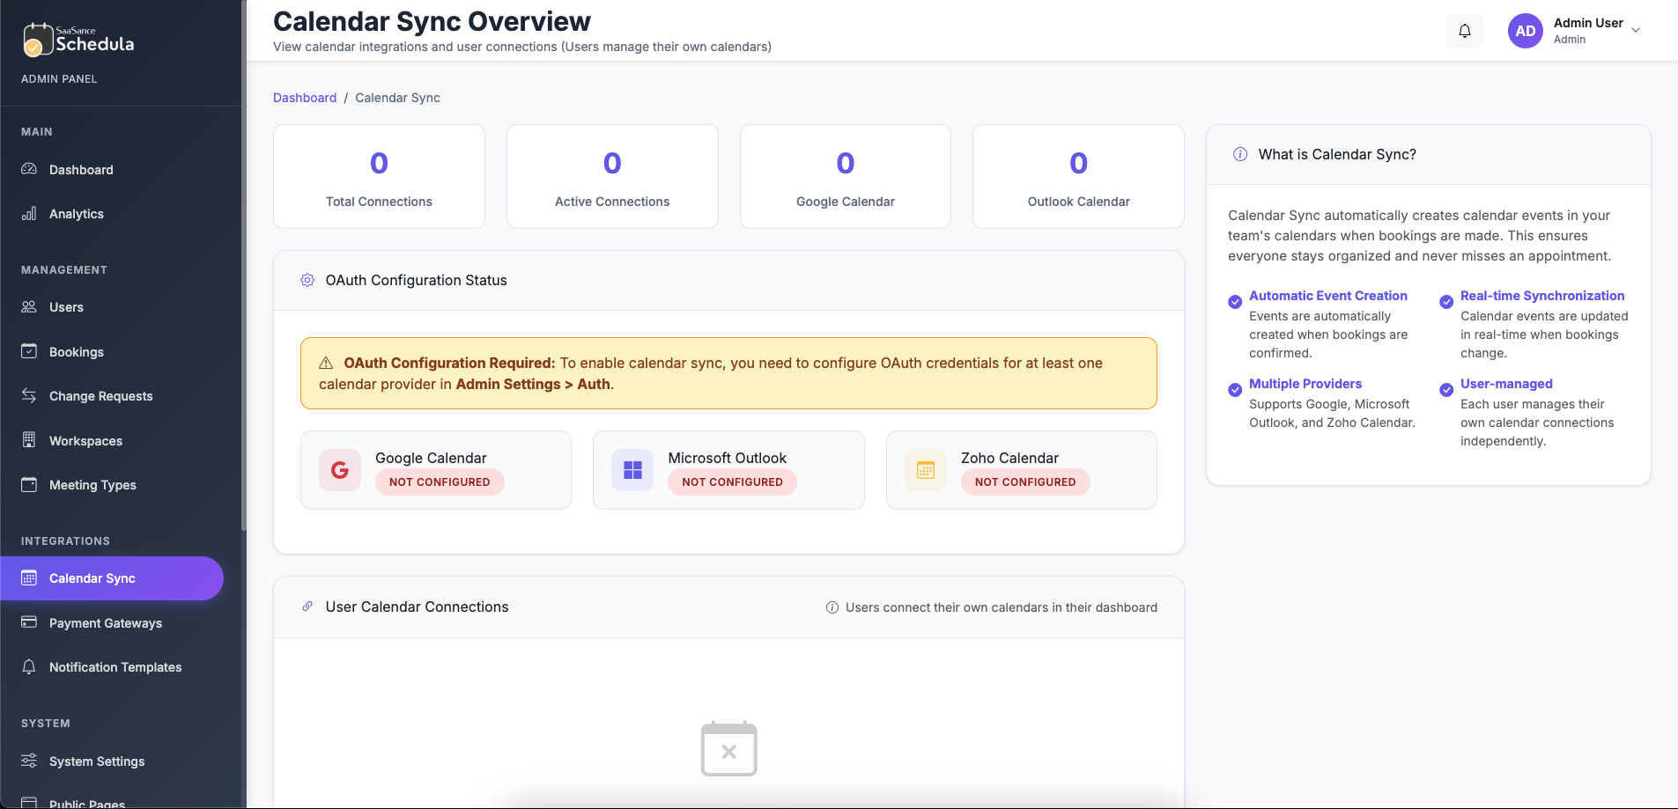Open System Settings from the sidebar
This screenshot has height=809, width=1678.
(96, 761)
